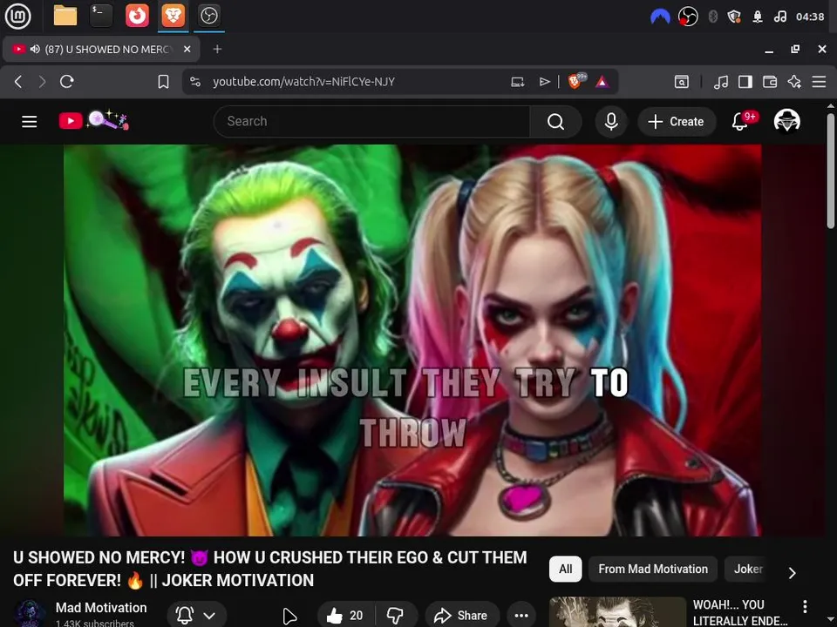837x627 pixels.
Task: Go back to the previous page
Action: (x=18, y=82)
